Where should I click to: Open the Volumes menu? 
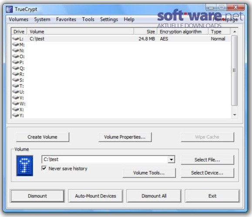[x=18, y=20]
